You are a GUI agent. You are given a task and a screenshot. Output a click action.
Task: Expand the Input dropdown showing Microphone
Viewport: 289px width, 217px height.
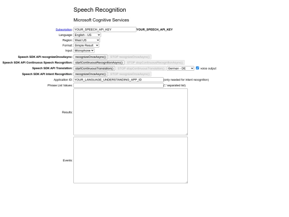click(84, 50)
